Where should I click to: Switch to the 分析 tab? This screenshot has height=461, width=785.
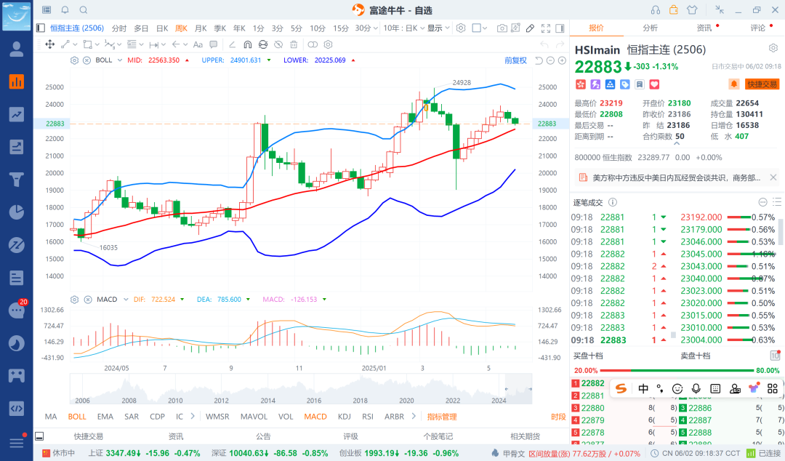tap(650, 28)
